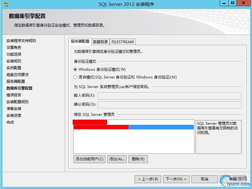Open the FILESTREAM tab
Viewport: 252px width, 189px height.
(123, 42)
